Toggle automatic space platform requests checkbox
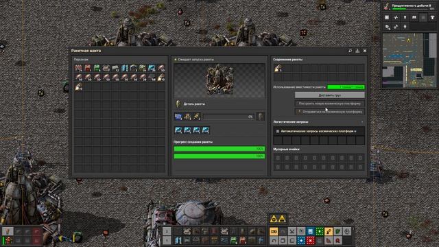This screenshot has height=247, width=439. pos(278,131)
